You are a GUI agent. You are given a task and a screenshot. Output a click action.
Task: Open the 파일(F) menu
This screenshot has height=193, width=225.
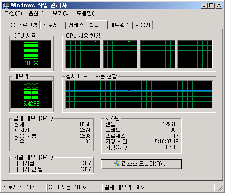click(13, 14)
